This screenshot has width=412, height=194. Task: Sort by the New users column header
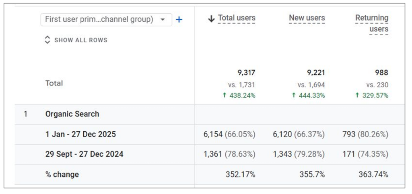coord(307,18)
